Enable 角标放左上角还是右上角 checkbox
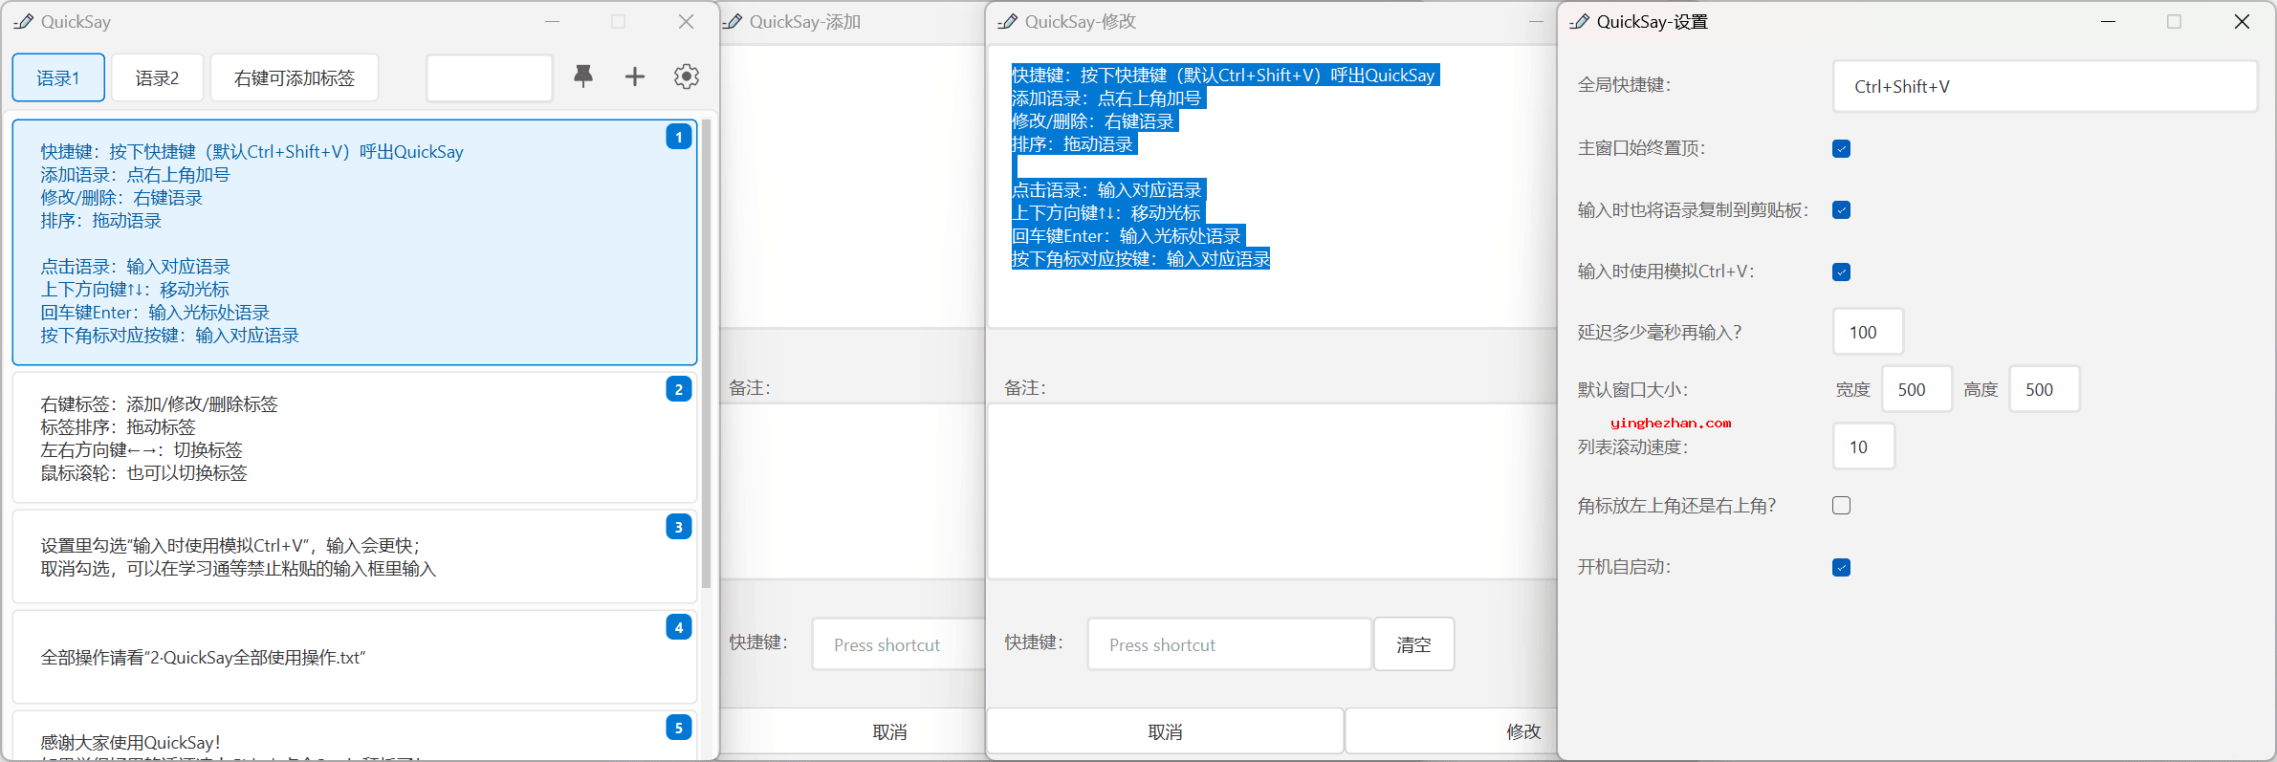Viewport: 2277px width, 762px height. 1841,506
